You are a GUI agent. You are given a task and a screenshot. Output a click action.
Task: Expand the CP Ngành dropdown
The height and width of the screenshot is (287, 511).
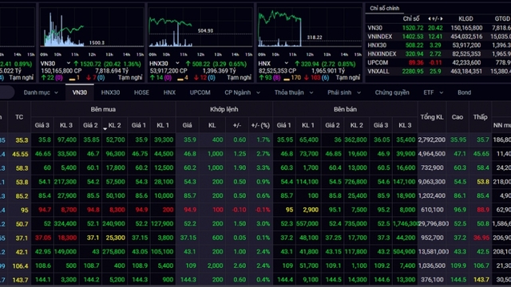click(242, 92)
